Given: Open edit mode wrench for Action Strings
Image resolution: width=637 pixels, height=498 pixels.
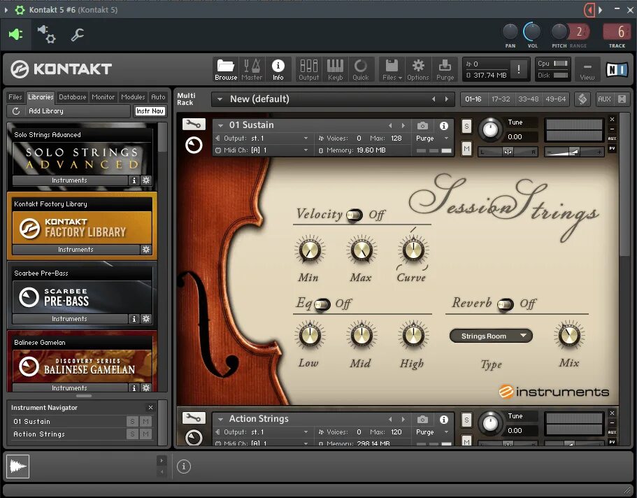Looking at the screenshot, I should (194, 418).
